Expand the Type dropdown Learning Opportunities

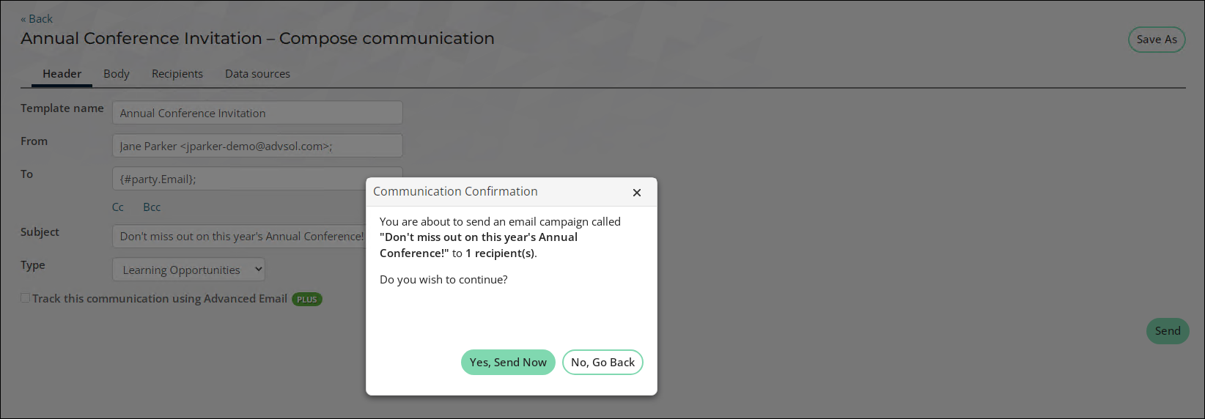tap(188, 270)
